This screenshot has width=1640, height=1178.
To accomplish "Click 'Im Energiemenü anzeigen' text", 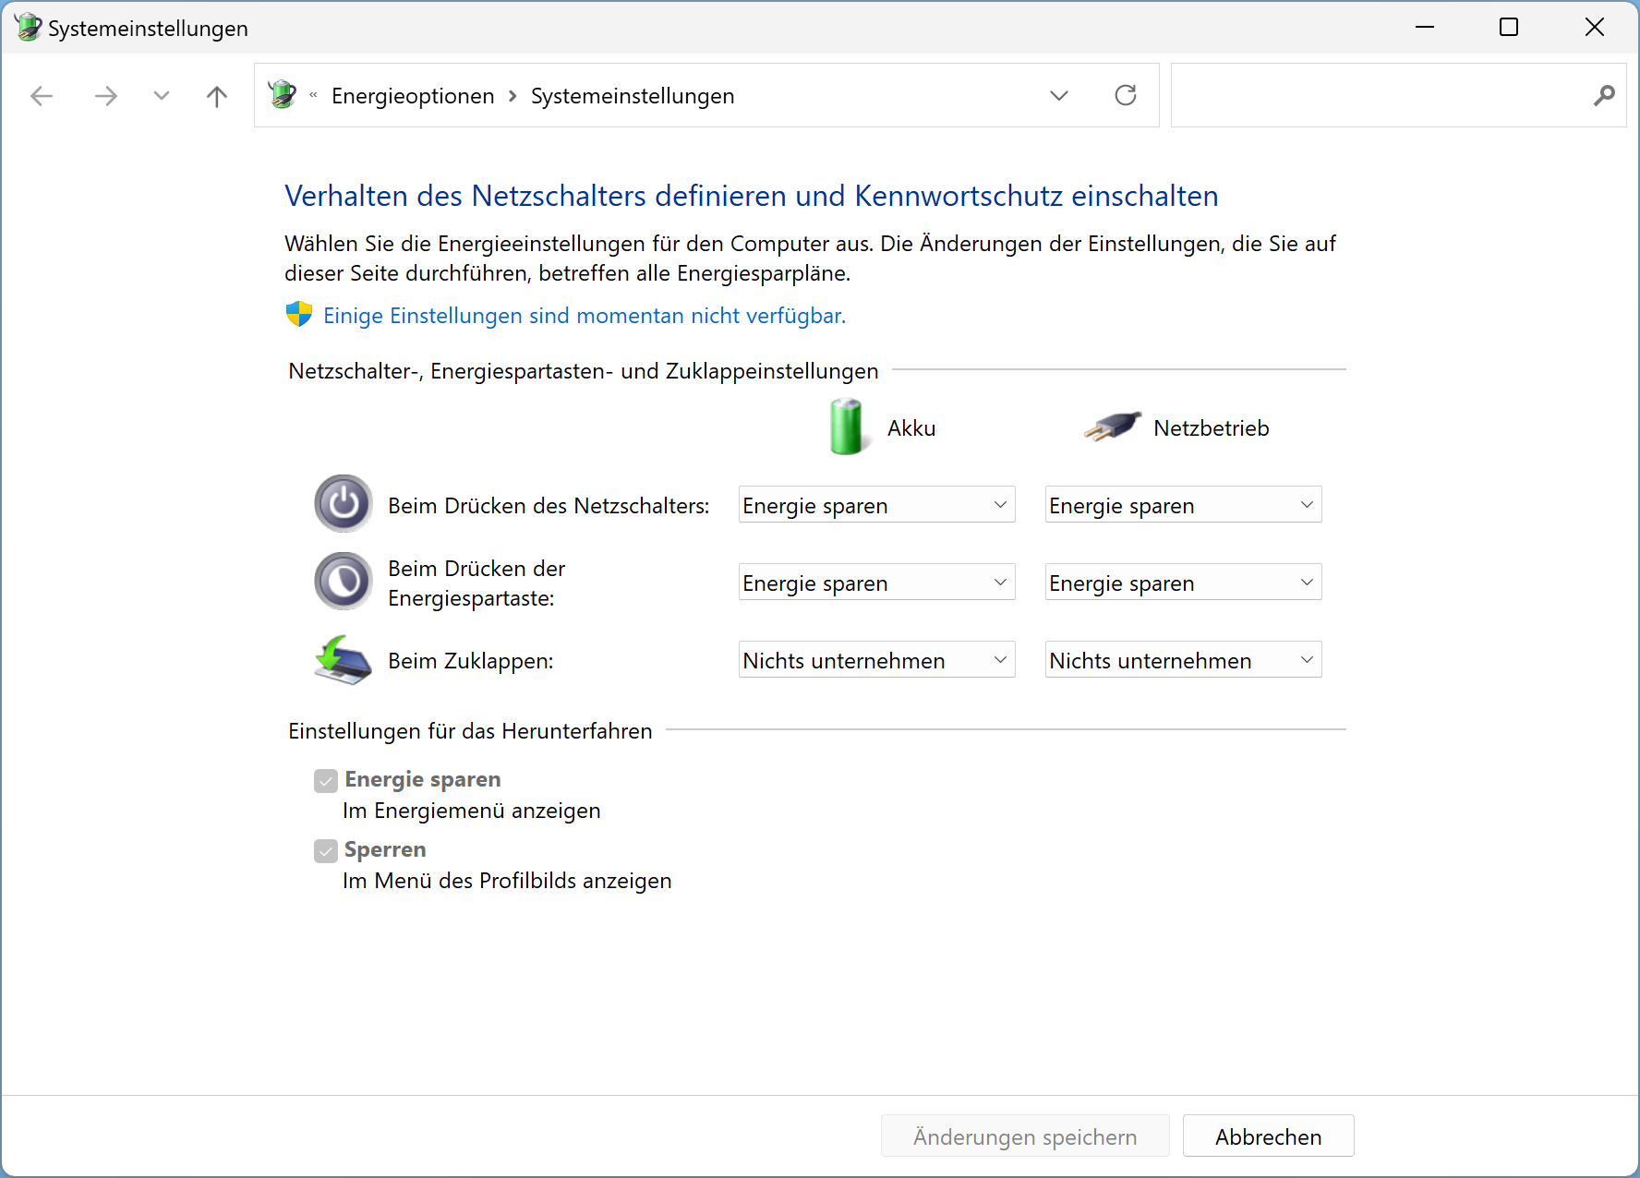I will [472, 811].
